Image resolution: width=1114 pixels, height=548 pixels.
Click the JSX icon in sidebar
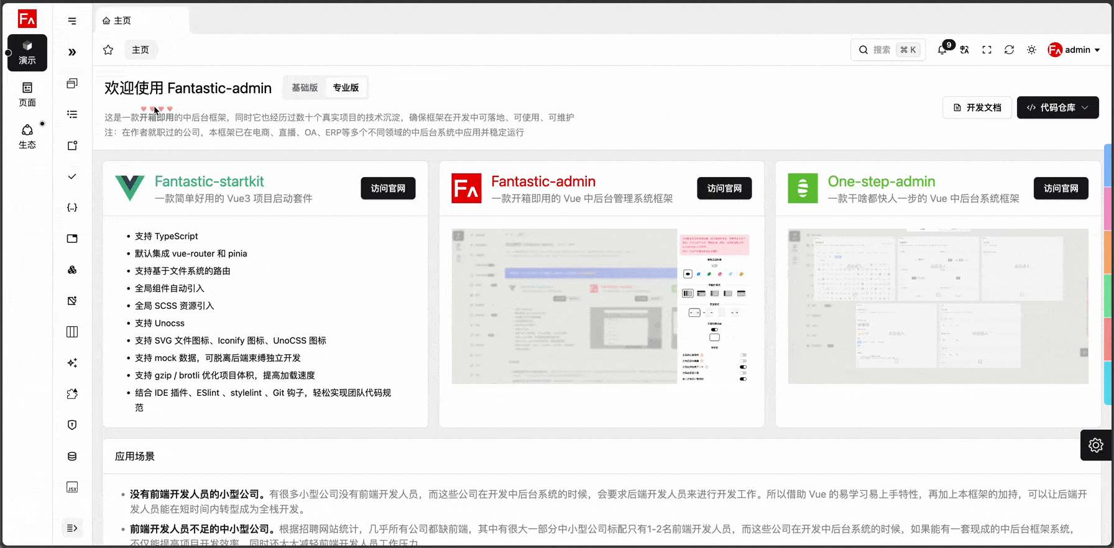[72, 487]
